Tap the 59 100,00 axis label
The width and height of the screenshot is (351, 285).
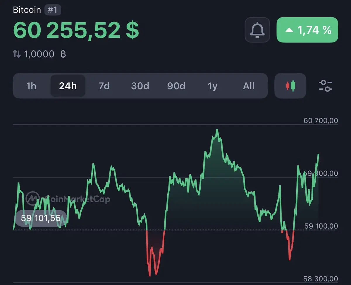pos(321,226)
